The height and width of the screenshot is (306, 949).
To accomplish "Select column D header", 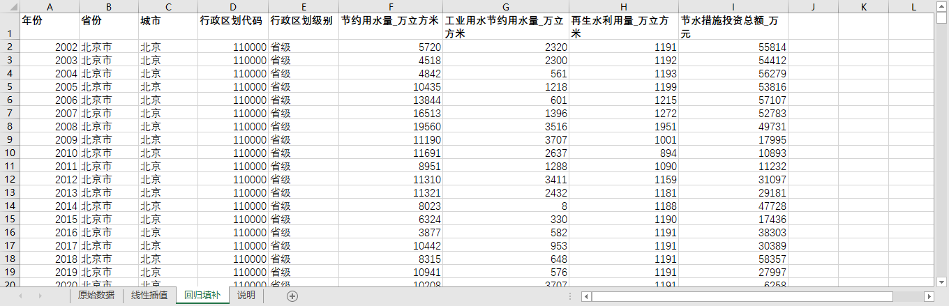I will [x=233, y=6].
